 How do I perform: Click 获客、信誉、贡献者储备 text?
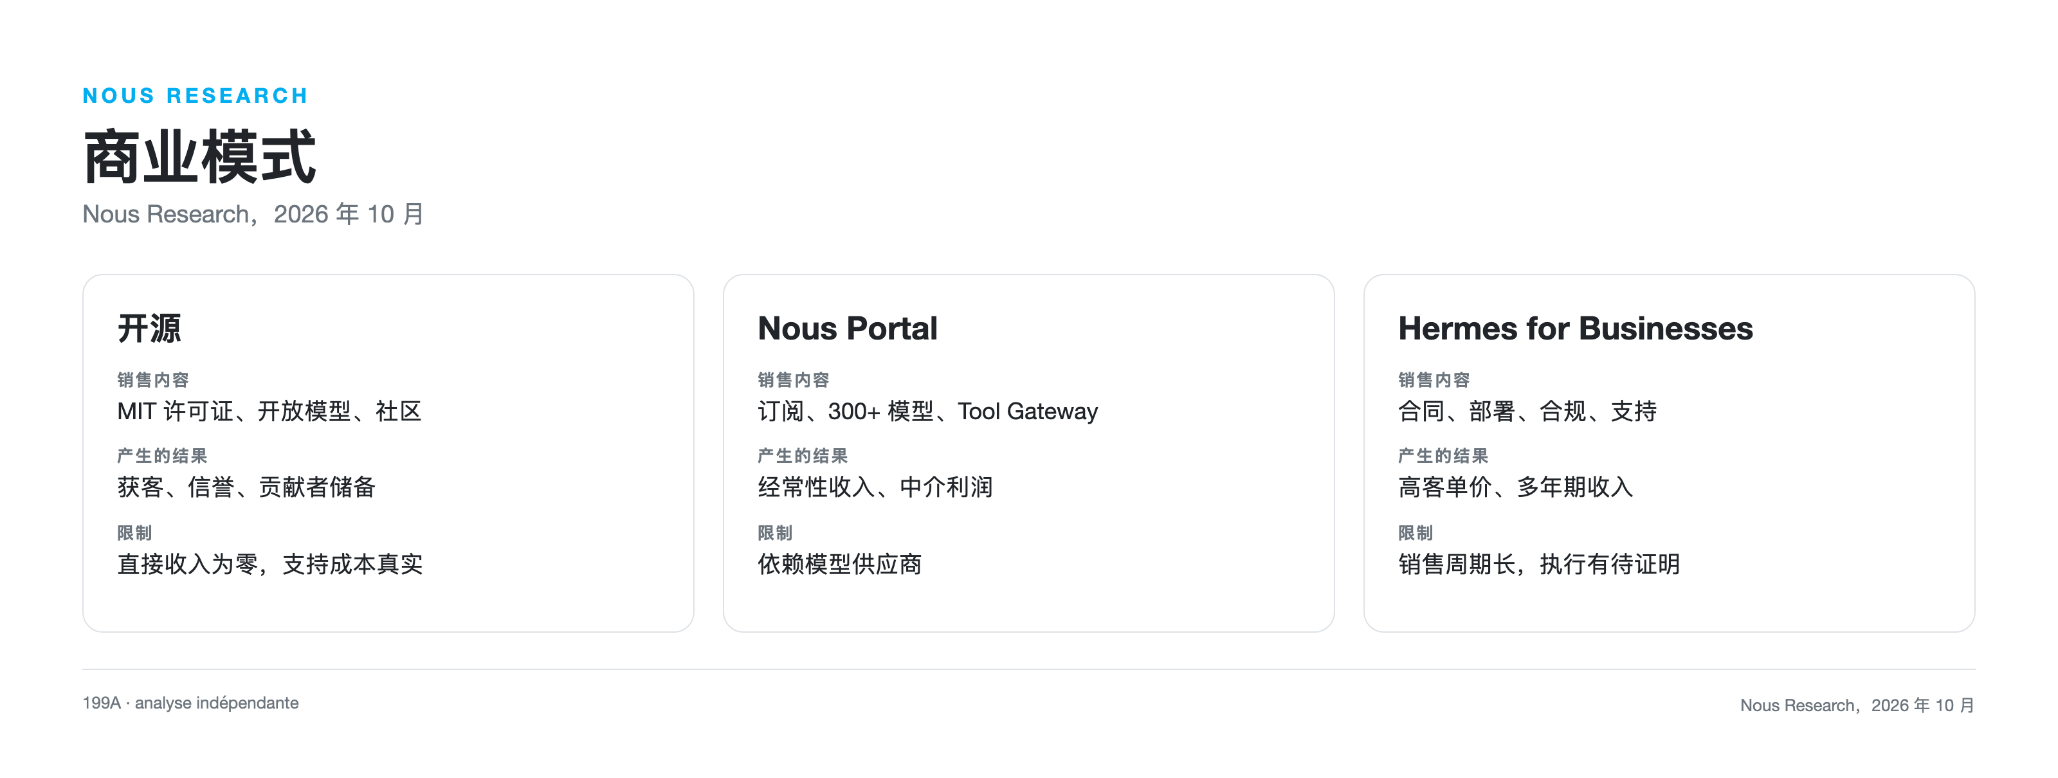click(x=246, y=487)
